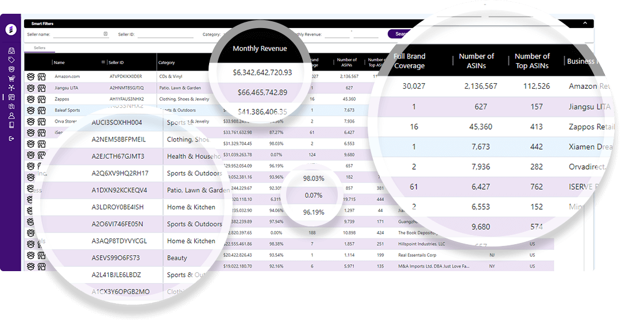Click the $31,329,704.45 revenue cell

pyautogui.click(x=238, y=143)
